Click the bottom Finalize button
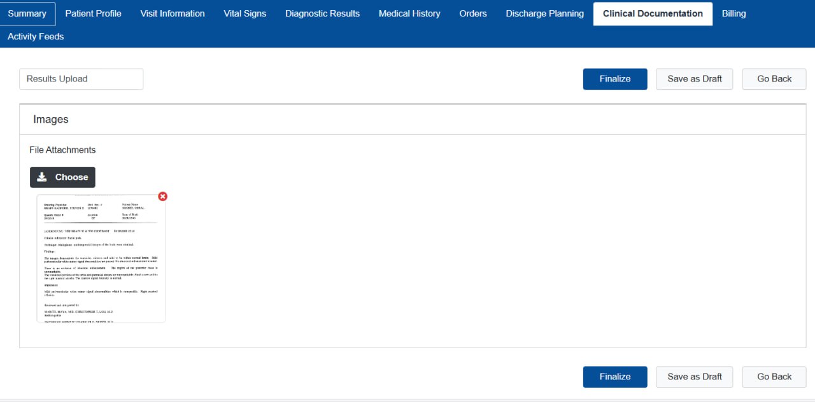Viewport: 815px width, 408px height. click(615, 377)
